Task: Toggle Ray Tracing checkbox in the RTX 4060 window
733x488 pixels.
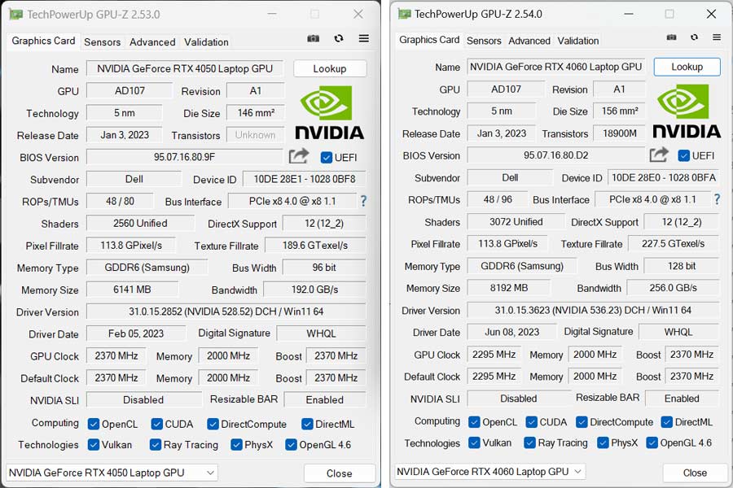Action: pos(529,442)
